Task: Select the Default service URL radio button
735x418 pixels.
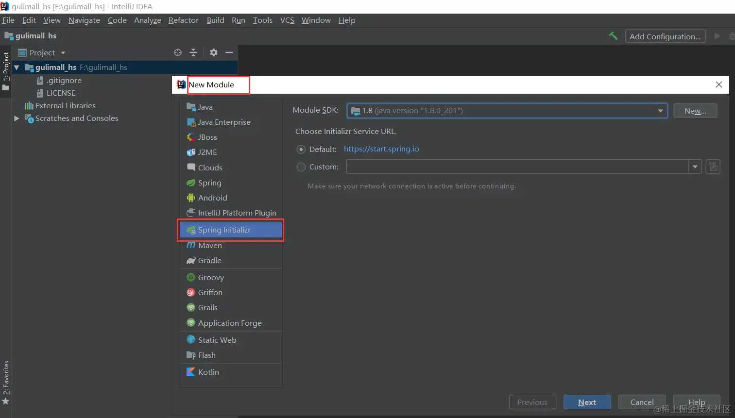Action: (x=301, y=150)
